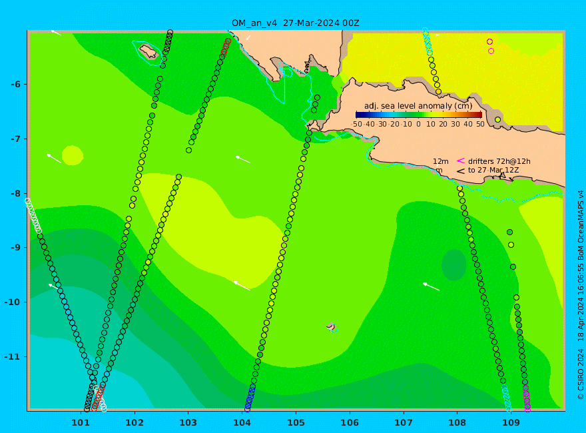Click the black arrow beside "to 27 Mar 12Z"
Viewport: 586px width, 433px height.
460,171
